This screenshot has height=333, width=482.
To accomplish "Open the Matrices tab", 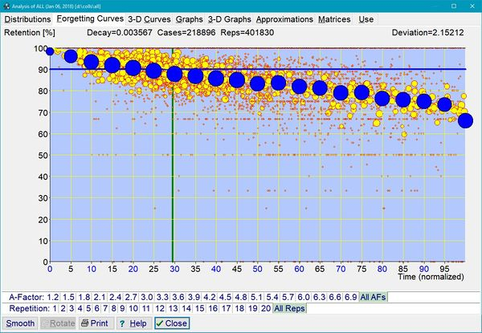I will [334, 19].
